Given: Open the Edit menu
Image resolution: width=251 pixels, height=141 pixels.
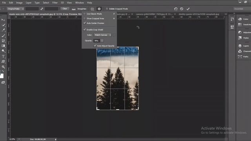Looking at the screenshot, I should coord(11,3).
